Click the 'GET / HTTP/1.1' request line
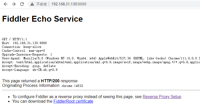 pyautogui.click(x=14, y=39)
